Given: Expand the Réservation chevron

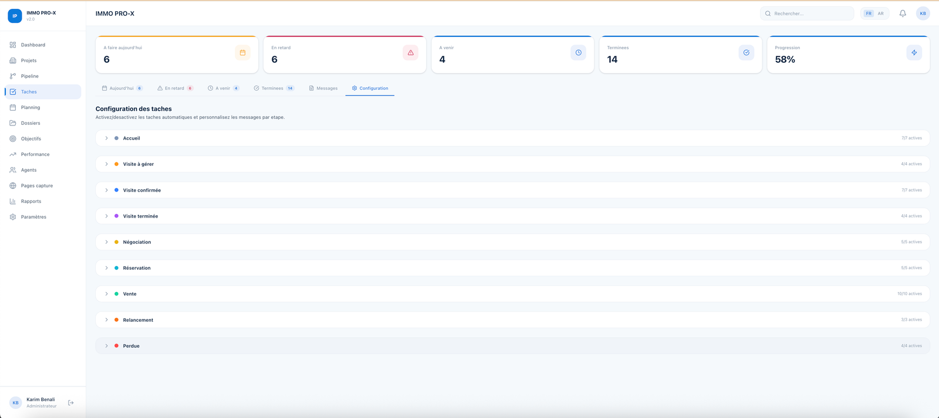Looking at the screenshot, I should coord(106,268).
